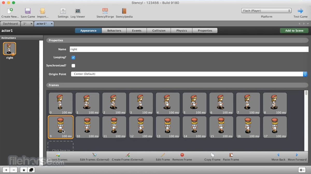Click Create Frame (External)
The width and height of the screenshot is (311, 174).
click(x=128, y=155)
